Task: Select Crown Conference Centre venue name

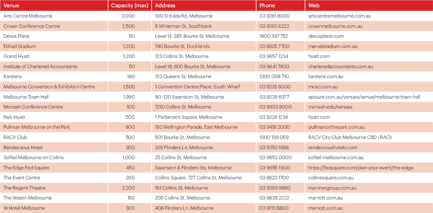Action: tap(32, 26)
